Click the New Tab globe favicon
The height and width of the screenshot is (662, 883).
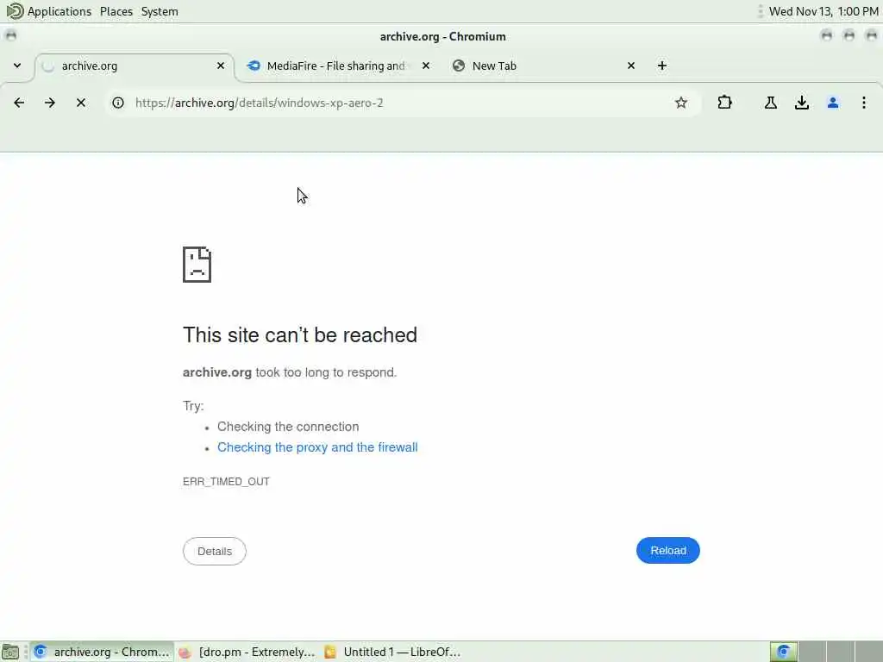[459, 66]
